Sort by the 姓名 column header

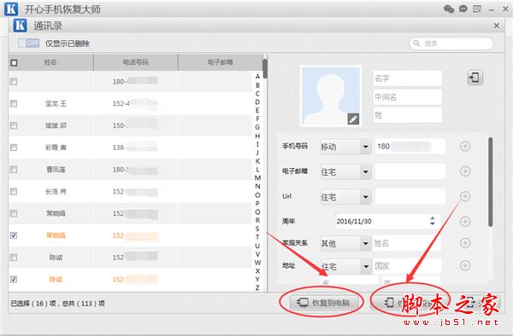tap(50, 62)
